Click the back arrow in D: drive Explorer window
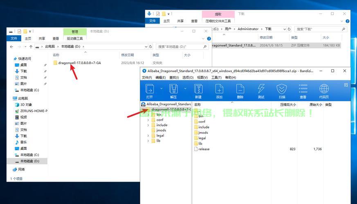This screenshot has height=204, width=357. click(x=11, y=47)
